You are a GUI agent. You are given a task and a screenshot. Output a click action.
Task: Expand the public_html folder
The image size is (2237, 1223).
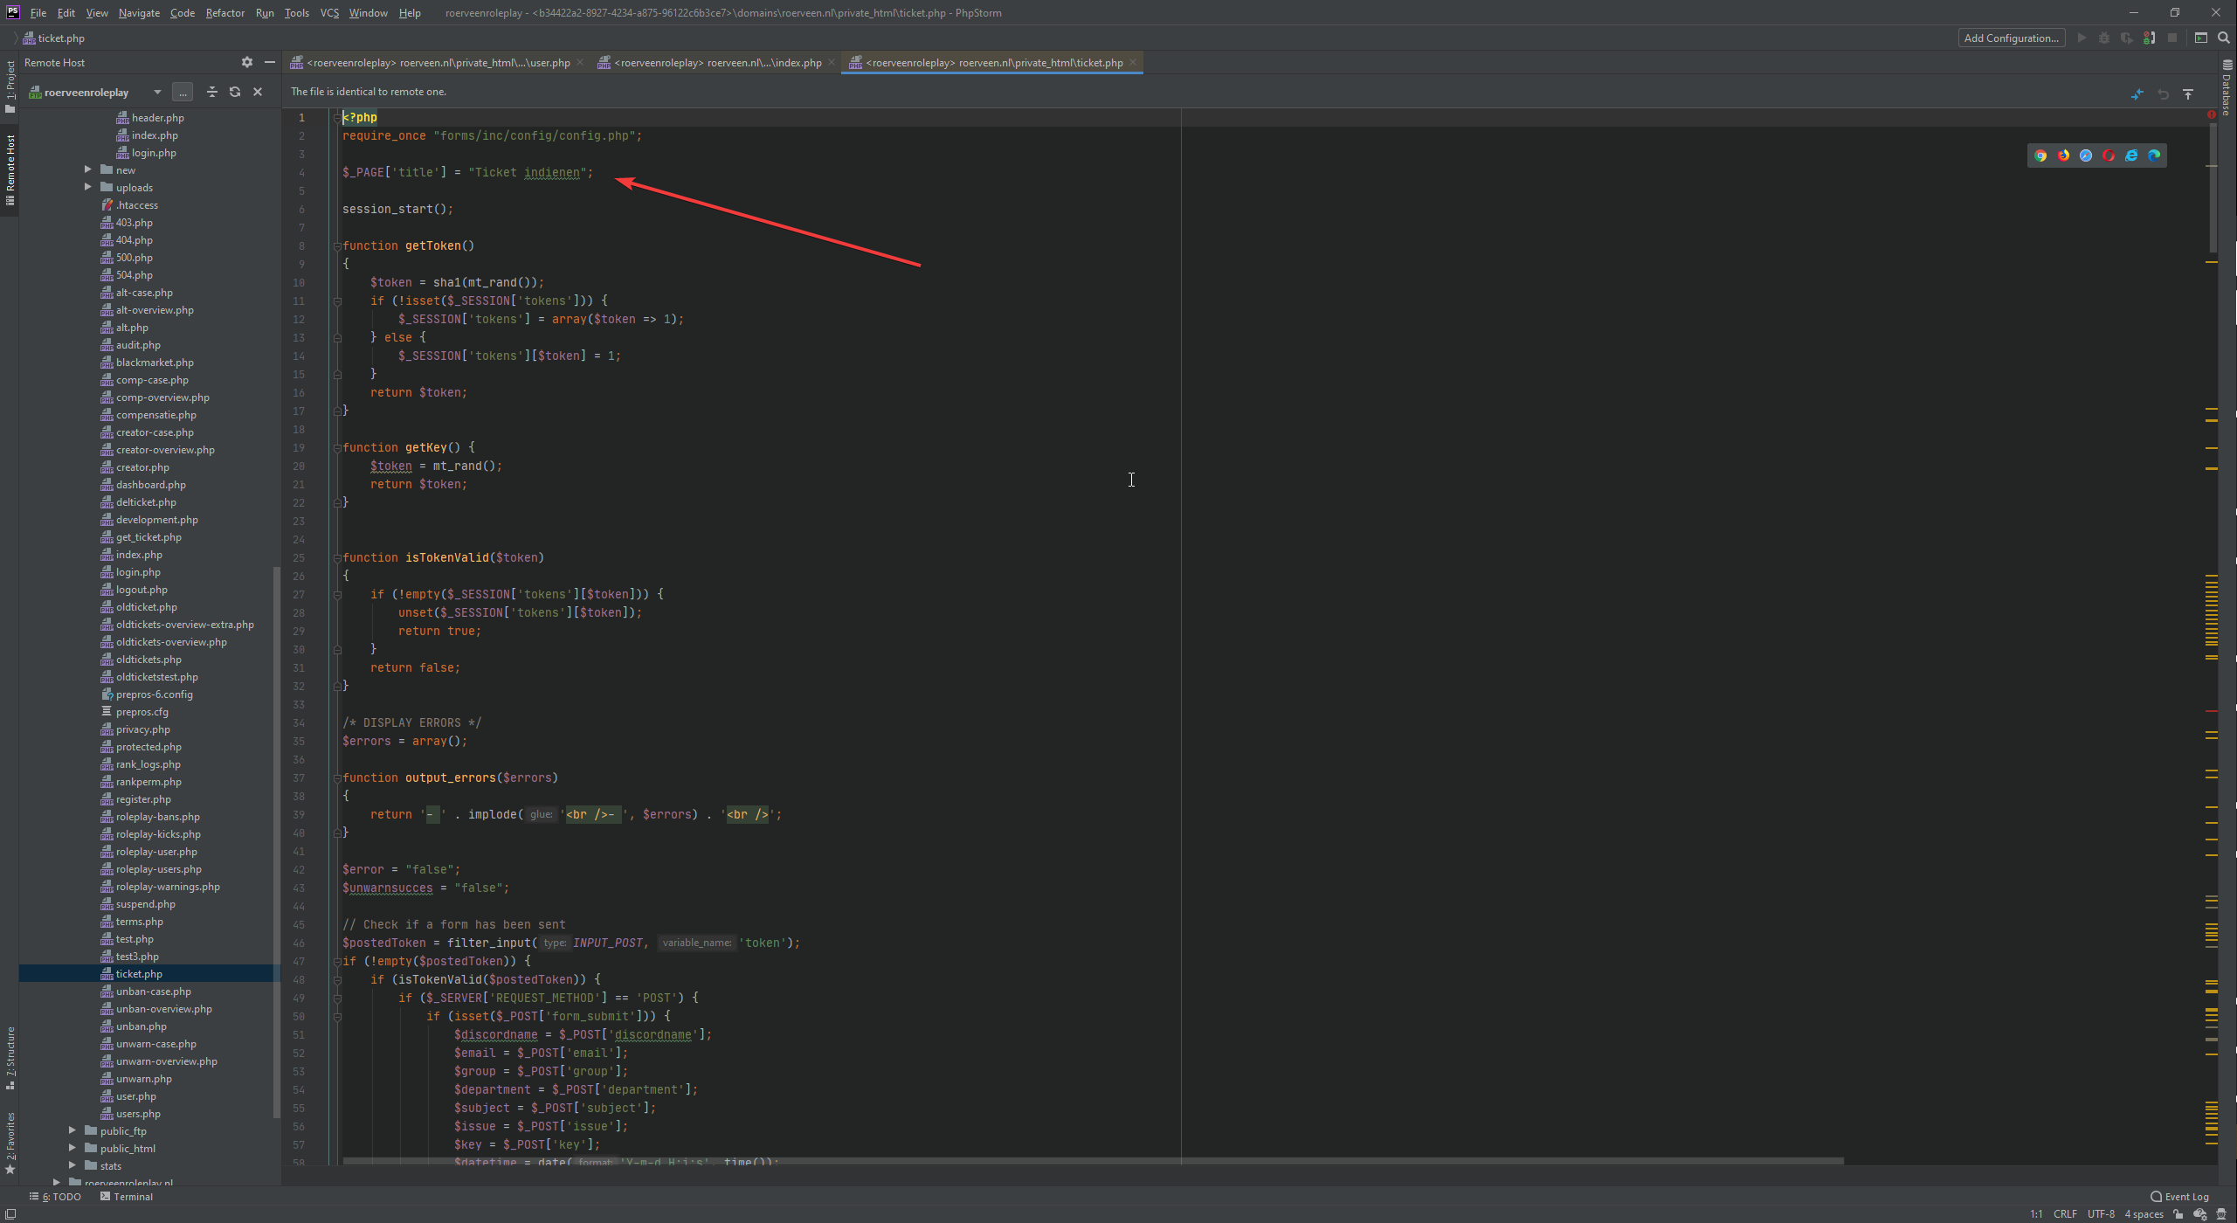click(72, 1148)
